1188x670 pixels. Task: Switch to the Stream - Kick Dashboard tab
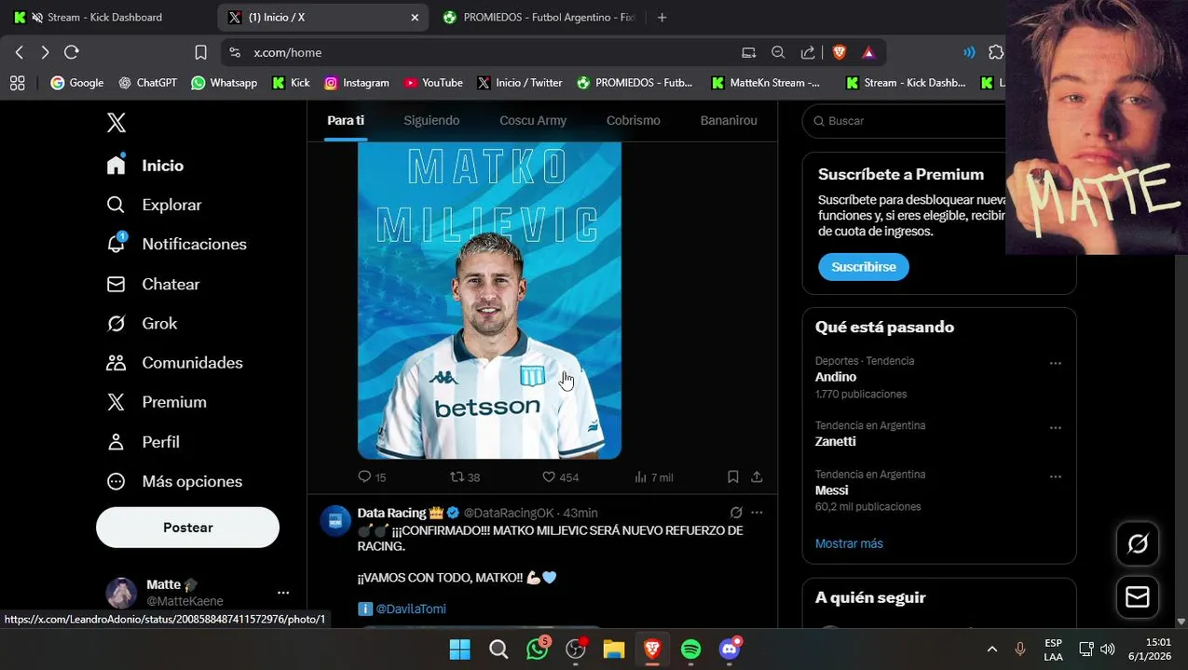(105, 17)
